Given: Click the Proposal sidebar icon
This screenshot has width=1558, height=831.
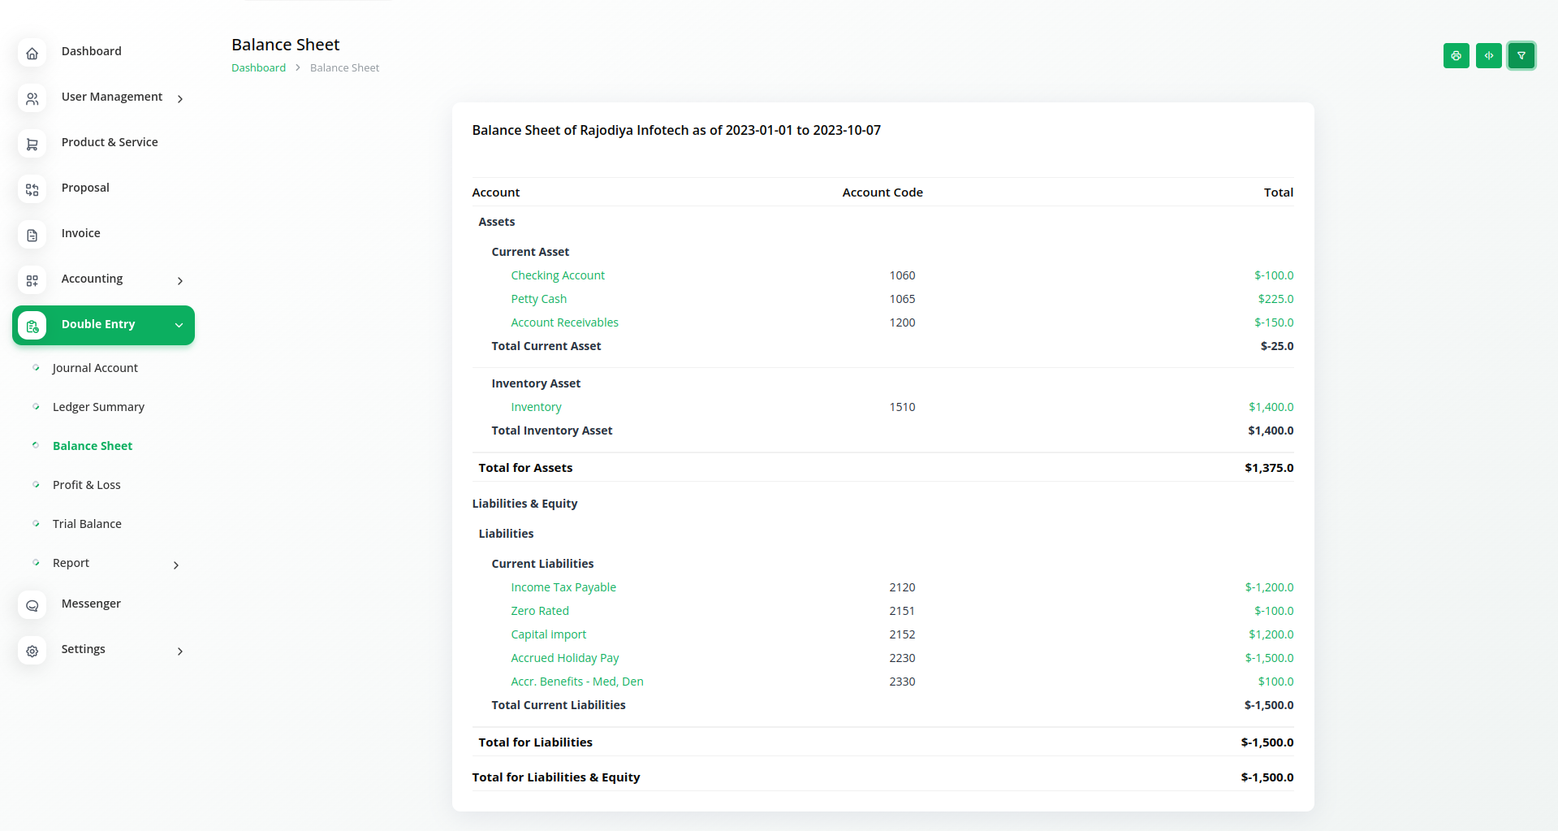Looking at the screenshot, I should pyautogui.click(x=32, y=190).
